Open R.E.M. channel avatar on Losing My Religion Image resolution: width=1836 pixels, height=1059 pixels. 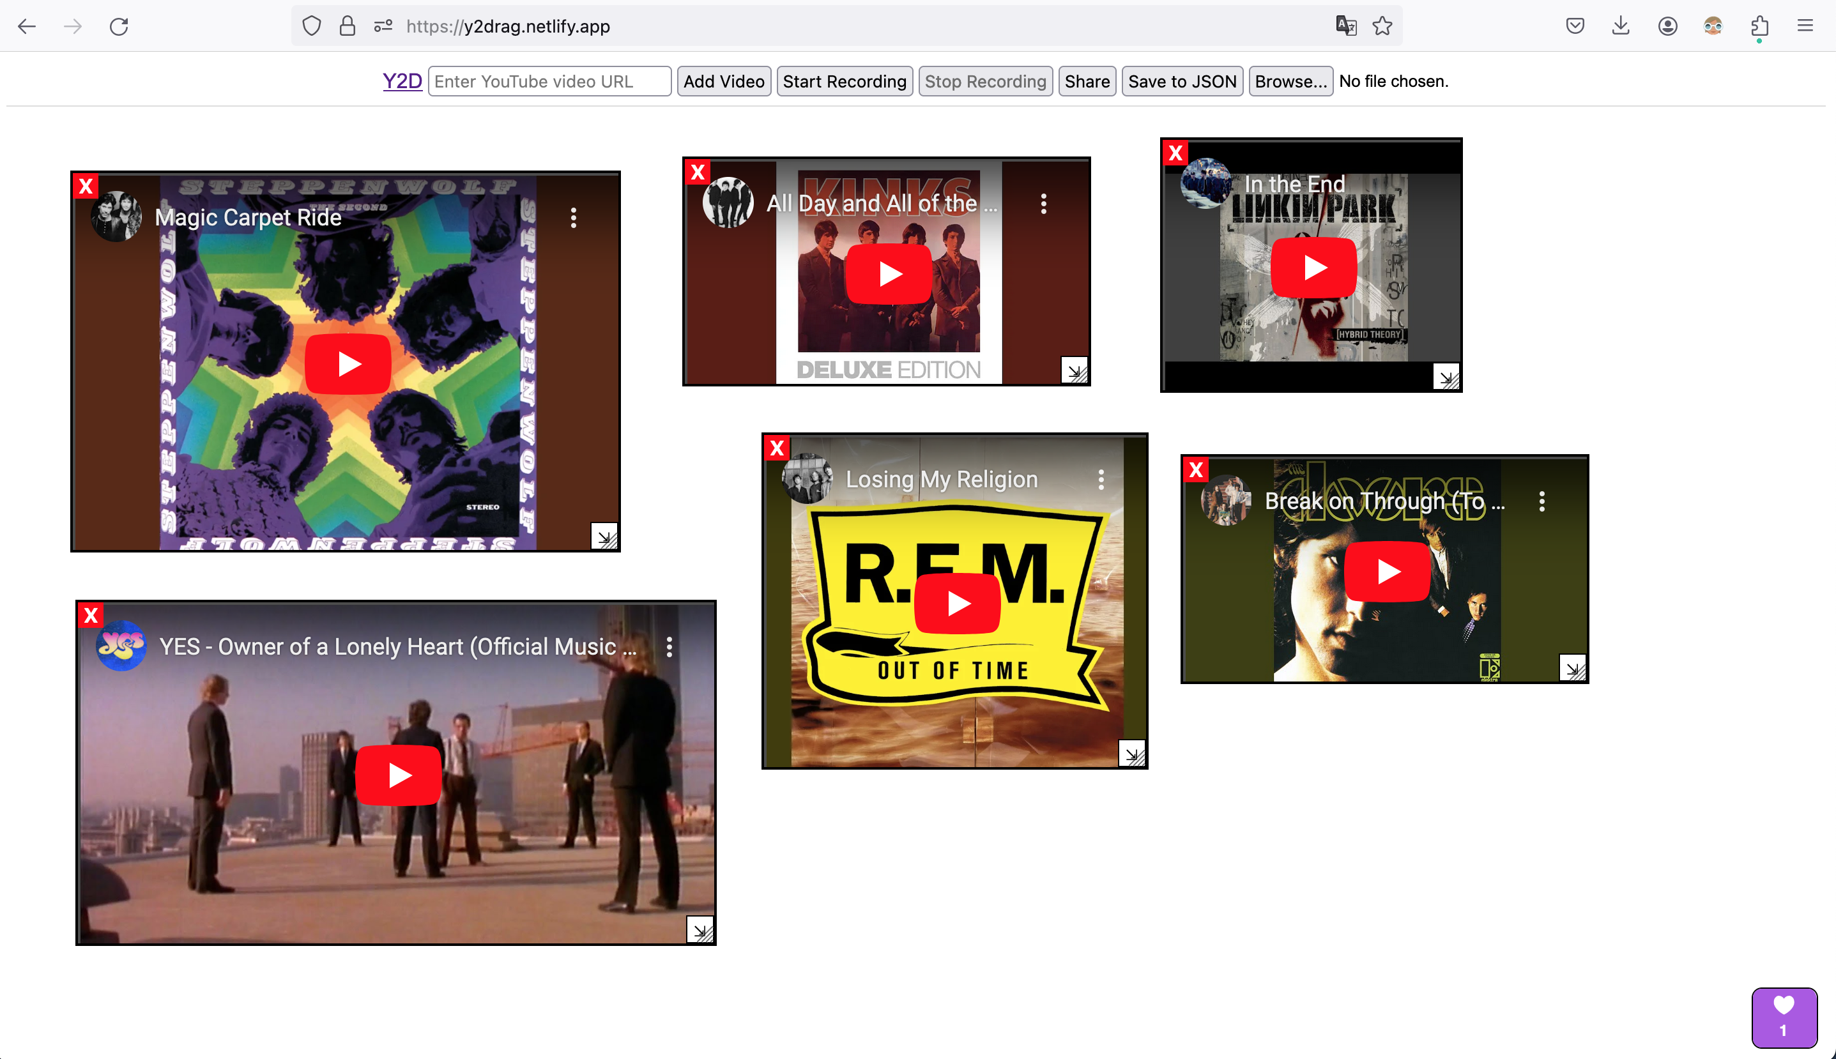tap(807, 478)
